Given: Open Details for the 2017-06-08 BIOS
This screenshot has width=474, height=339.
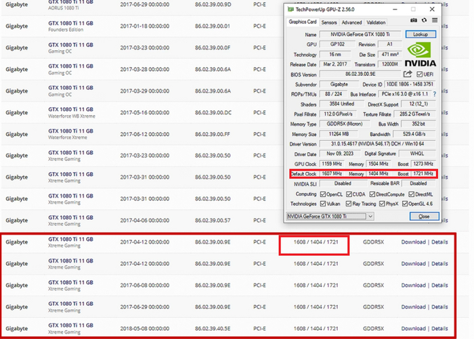Looking at the screenshot, I should 439,285.
